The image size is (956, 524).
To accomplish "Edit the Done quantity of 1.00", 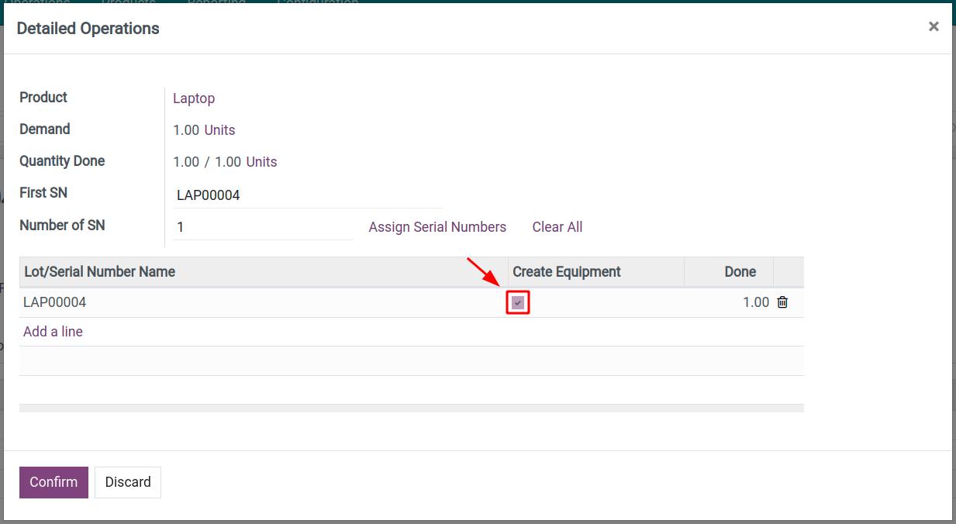I will point(756,302).
